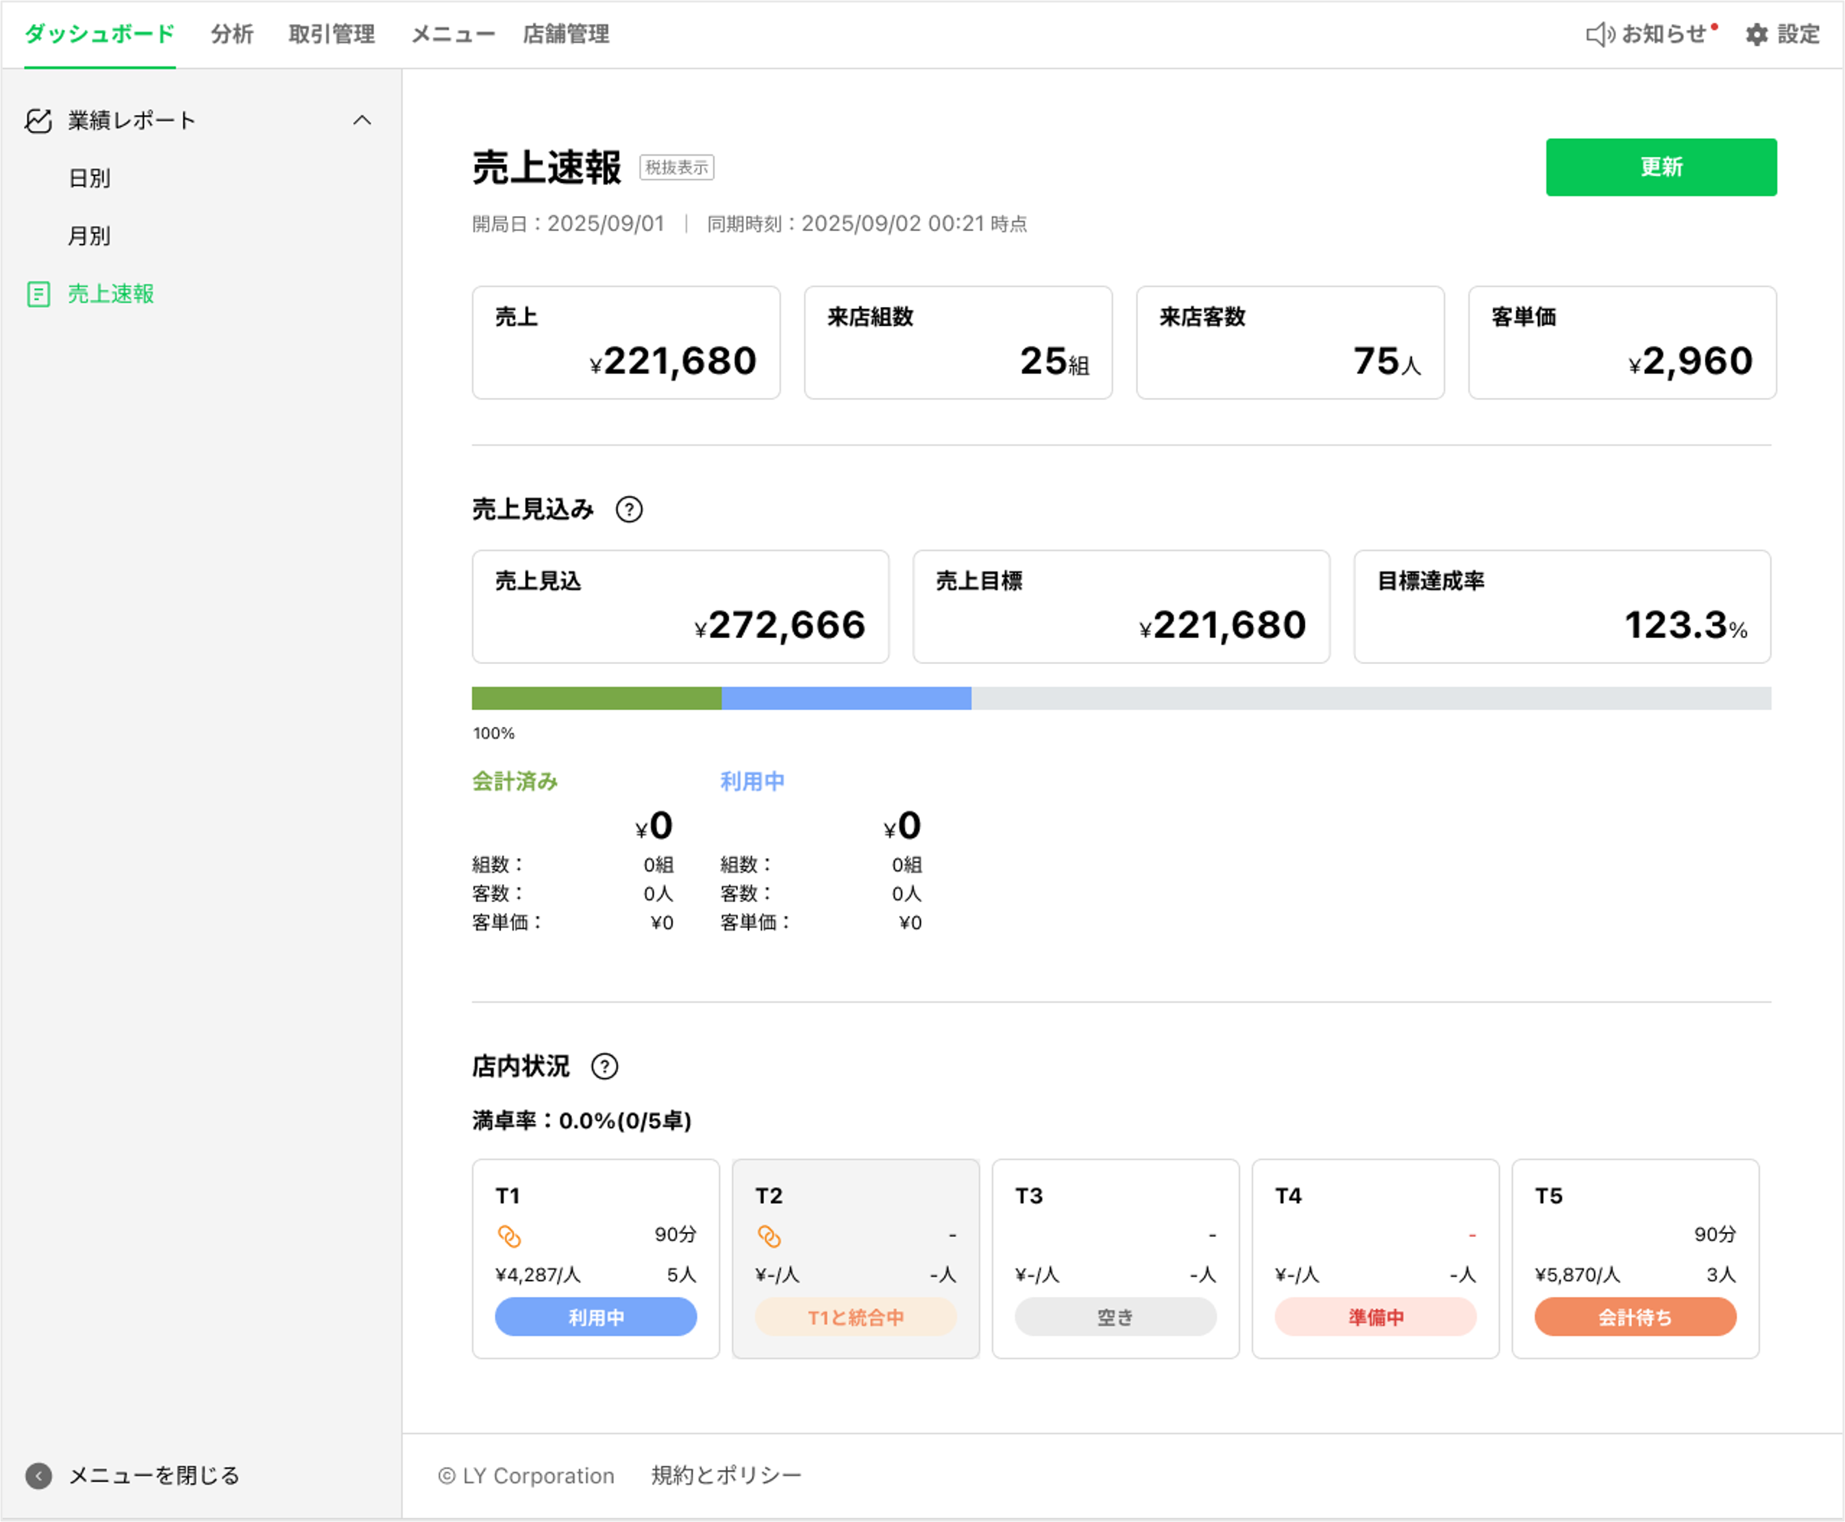The height and width of the screenshot is (1522, 1845).
Task: Click the メニューを閉じる arrow icon
Action: point(38,1475)
